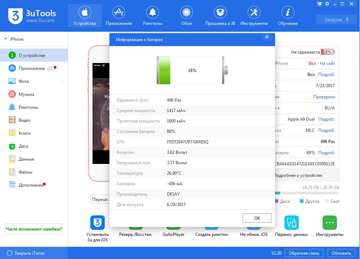This screenshot has width=360, height=259.
Task: Open Подроб. link in the Вкл row
Action: (327, 75)
